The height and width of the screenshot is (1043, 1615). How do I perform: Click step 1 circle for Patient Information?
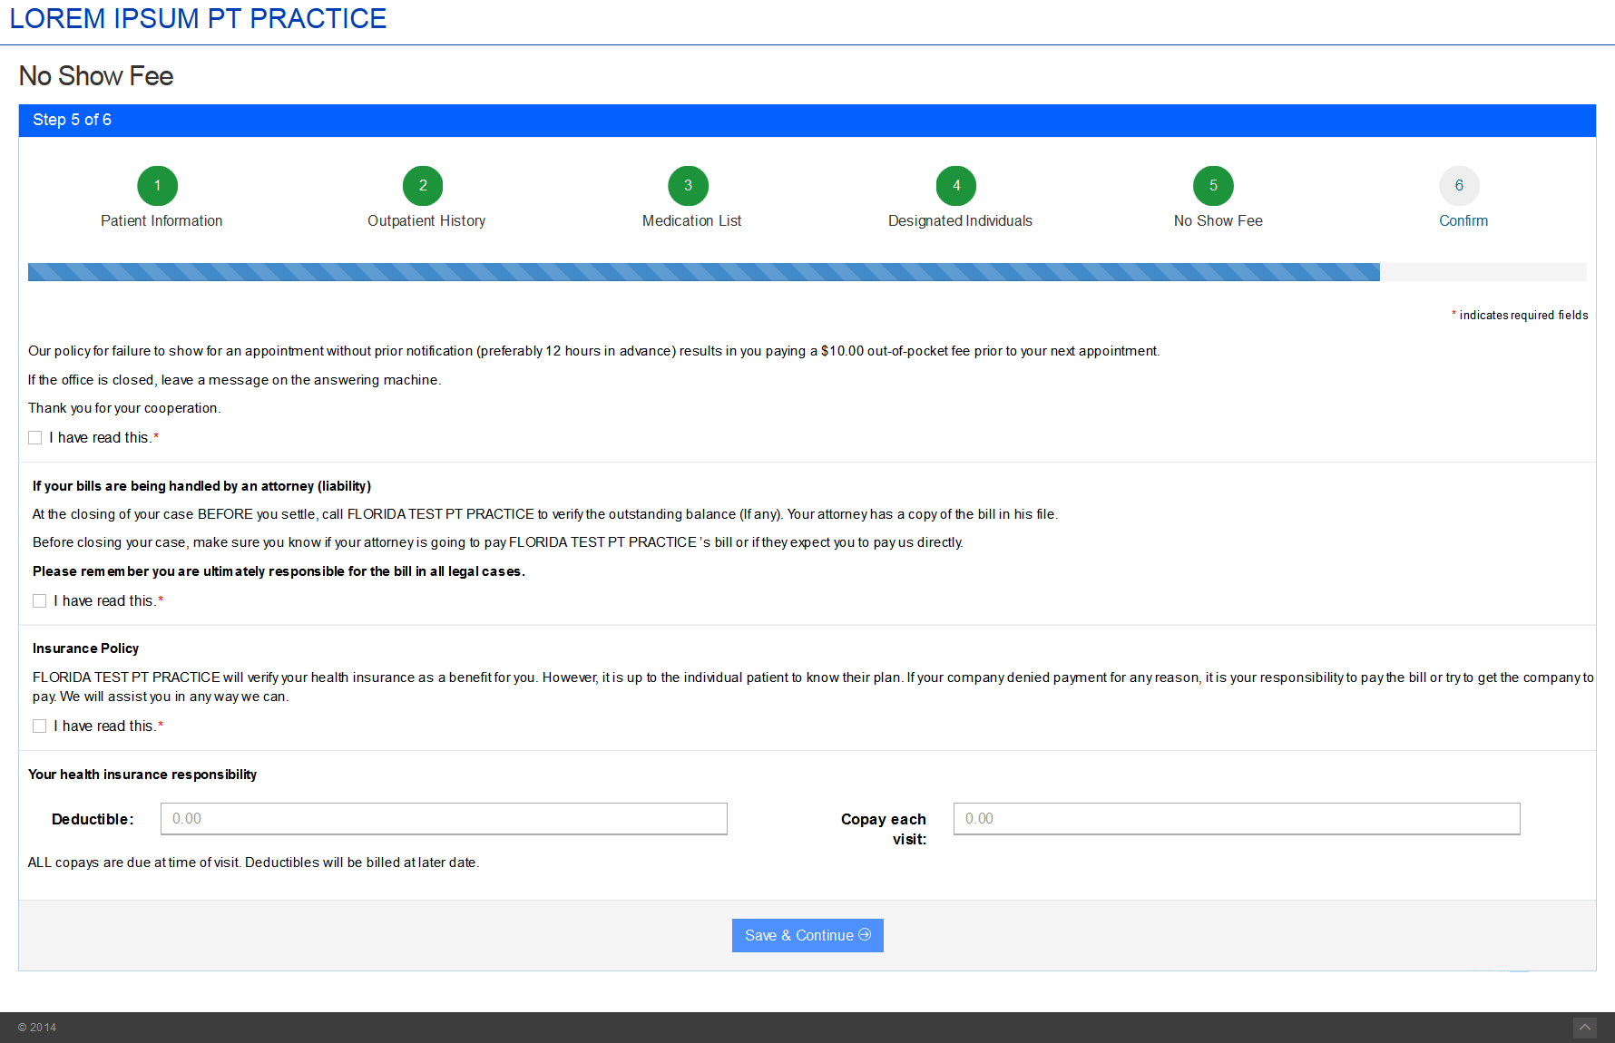tap(157, 186)
